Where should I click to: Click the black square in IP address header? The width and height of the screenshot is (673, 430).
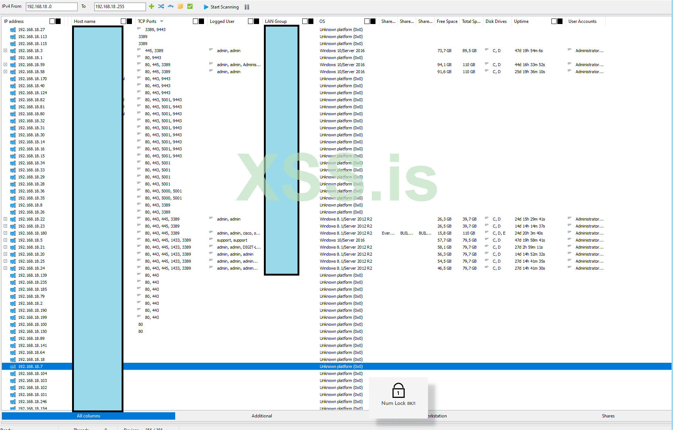point(58,21)
